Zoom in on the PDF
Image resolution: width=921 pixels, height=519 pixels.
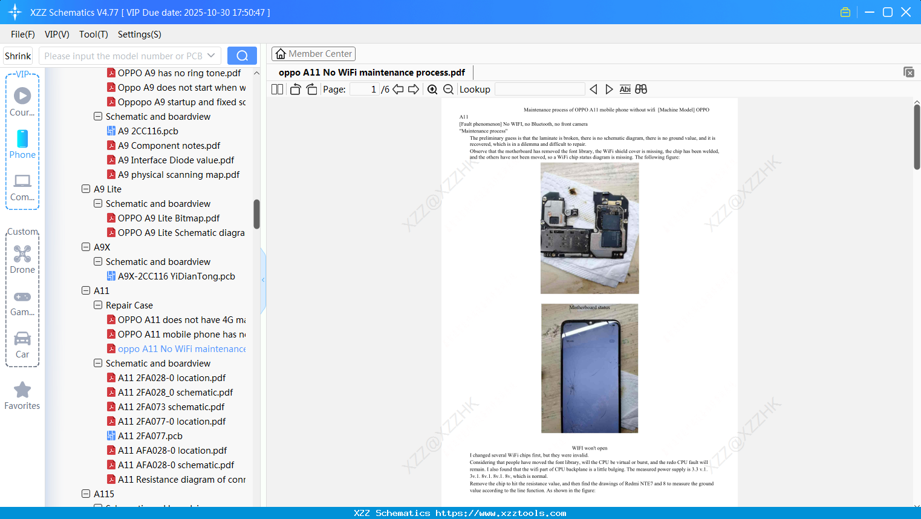[x=432, y=90]
